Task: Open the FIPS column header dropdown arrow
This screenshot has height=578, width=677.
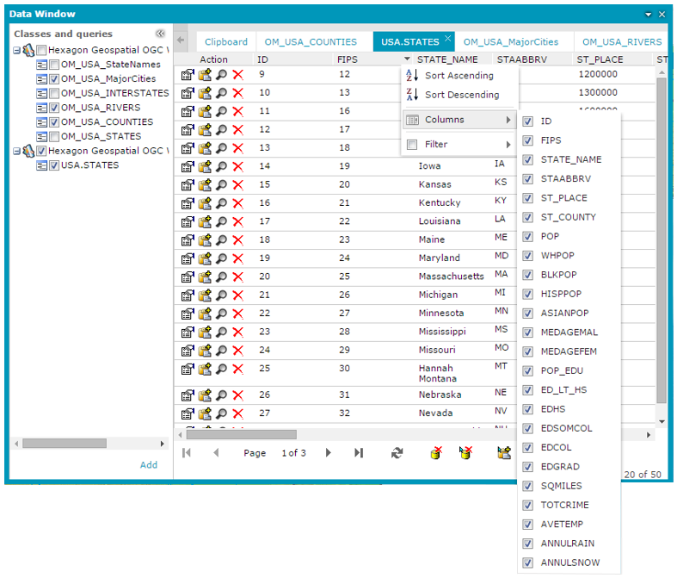Action: 407,59
